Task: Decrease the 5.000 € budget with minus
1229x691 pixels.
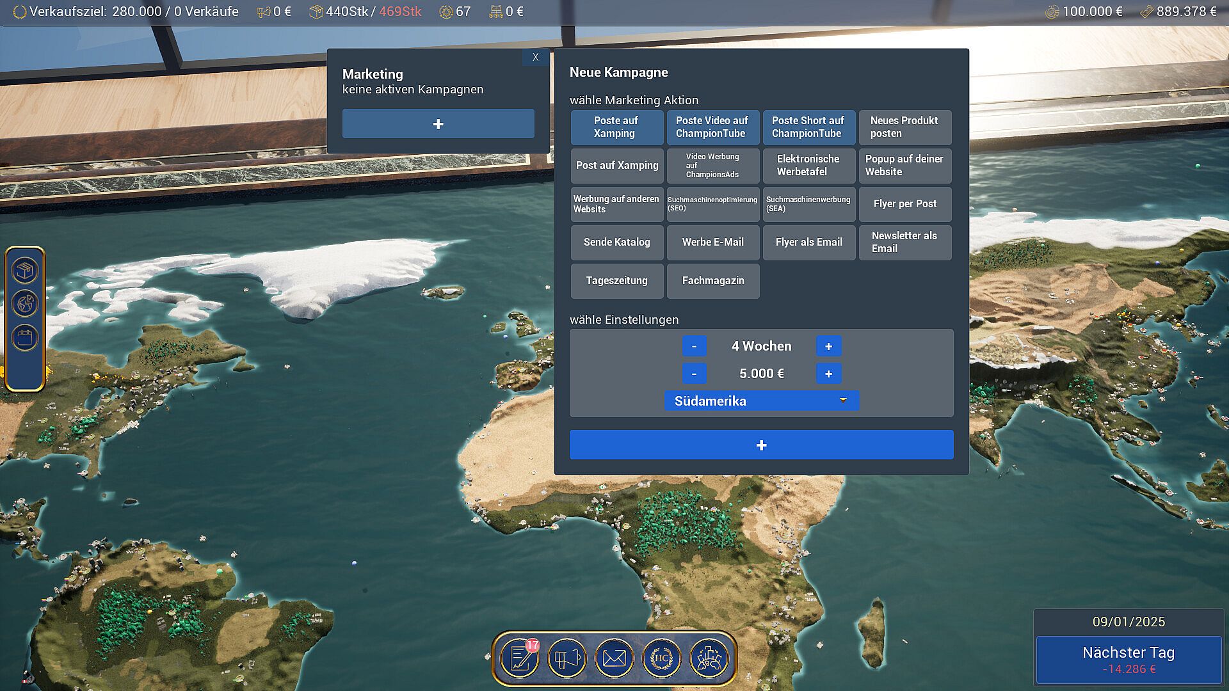Action: click(x=694, y=374)
